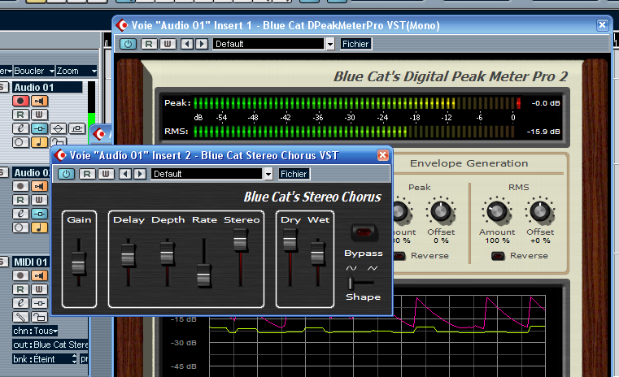
Task: Click second audio track inserts state icon
Action: [x=40, y=214]
